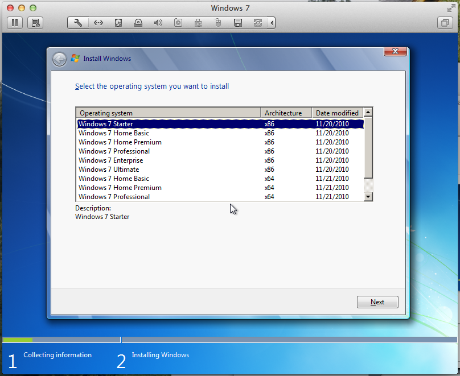Click the macOS yellow minimize button
460x376 pixels.
(x=22, y=8)
